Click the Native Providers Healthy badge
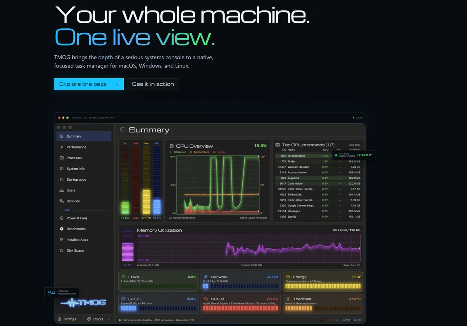Screen dimensions: 467x326 [x=354, y=155]
